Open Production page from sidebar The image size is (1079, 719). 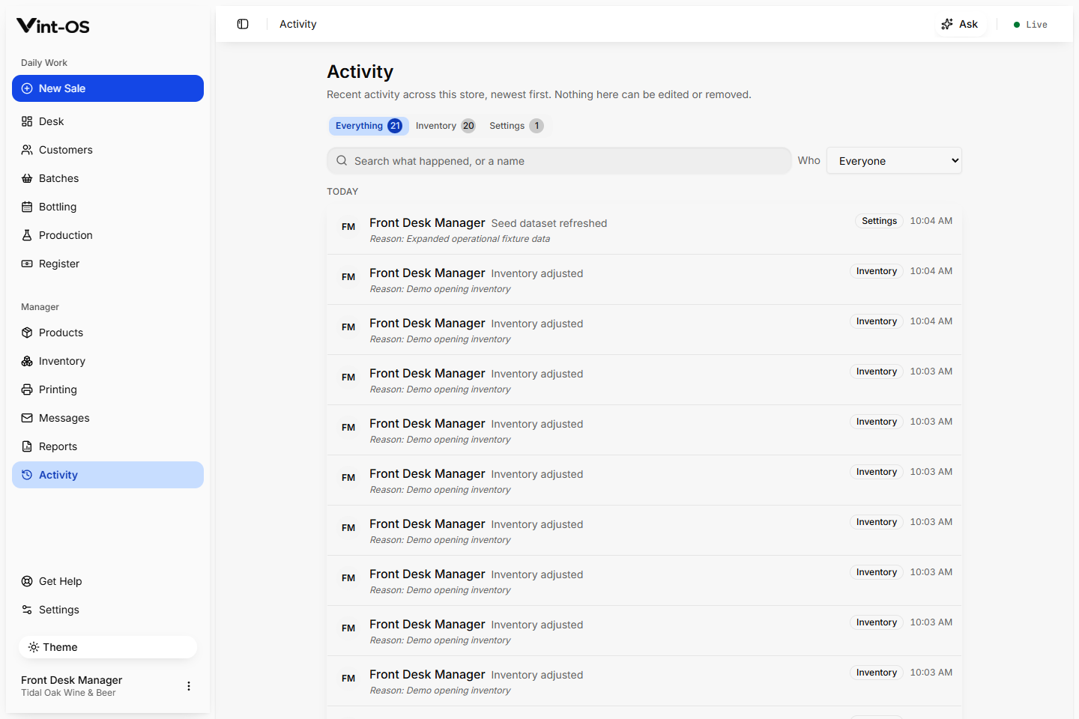click(x=108, y=235)
